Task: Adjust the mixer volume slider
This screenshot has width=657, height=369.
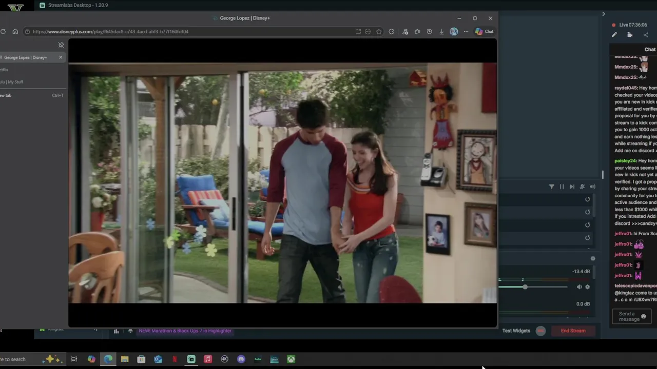Action: (525, 287)
